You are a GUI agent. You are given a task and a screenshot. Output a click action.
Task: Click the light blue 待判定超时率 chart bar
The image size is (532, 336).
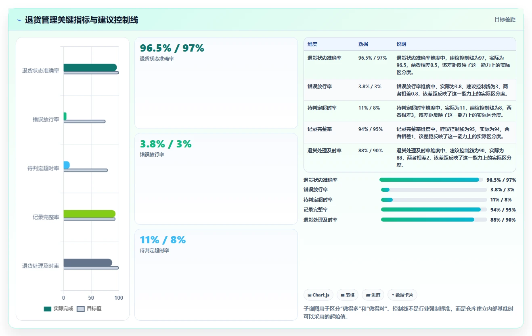pos(67,165)
